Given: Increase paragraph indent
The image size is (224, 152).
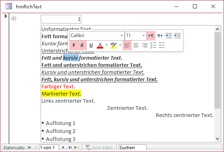Looking at the screenshot, I should pos(169,35).
